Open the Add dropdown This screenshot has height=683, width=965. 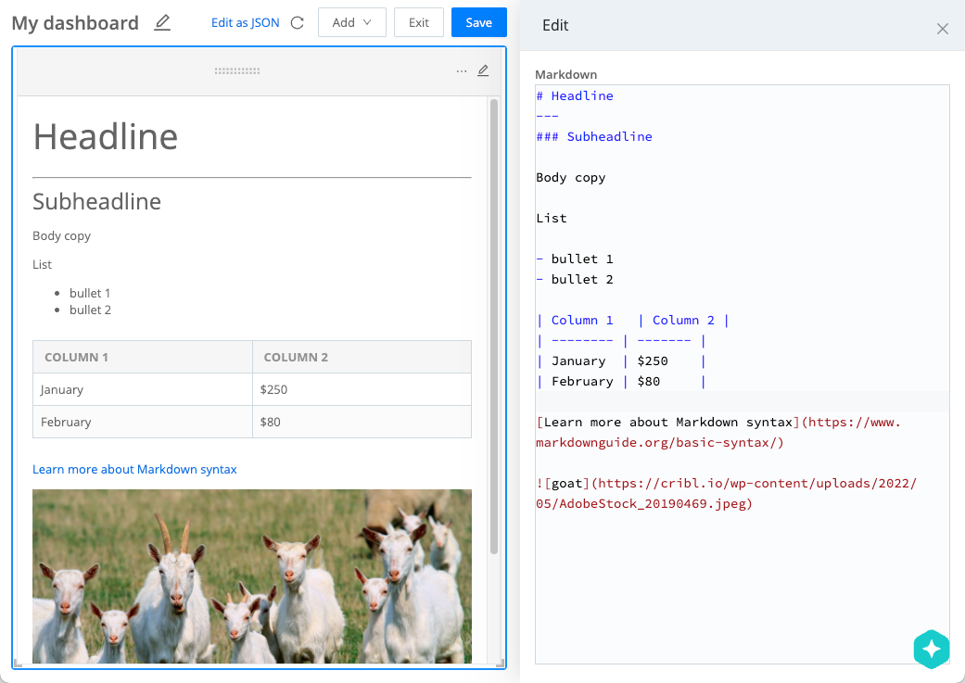(x=352, y=22)
